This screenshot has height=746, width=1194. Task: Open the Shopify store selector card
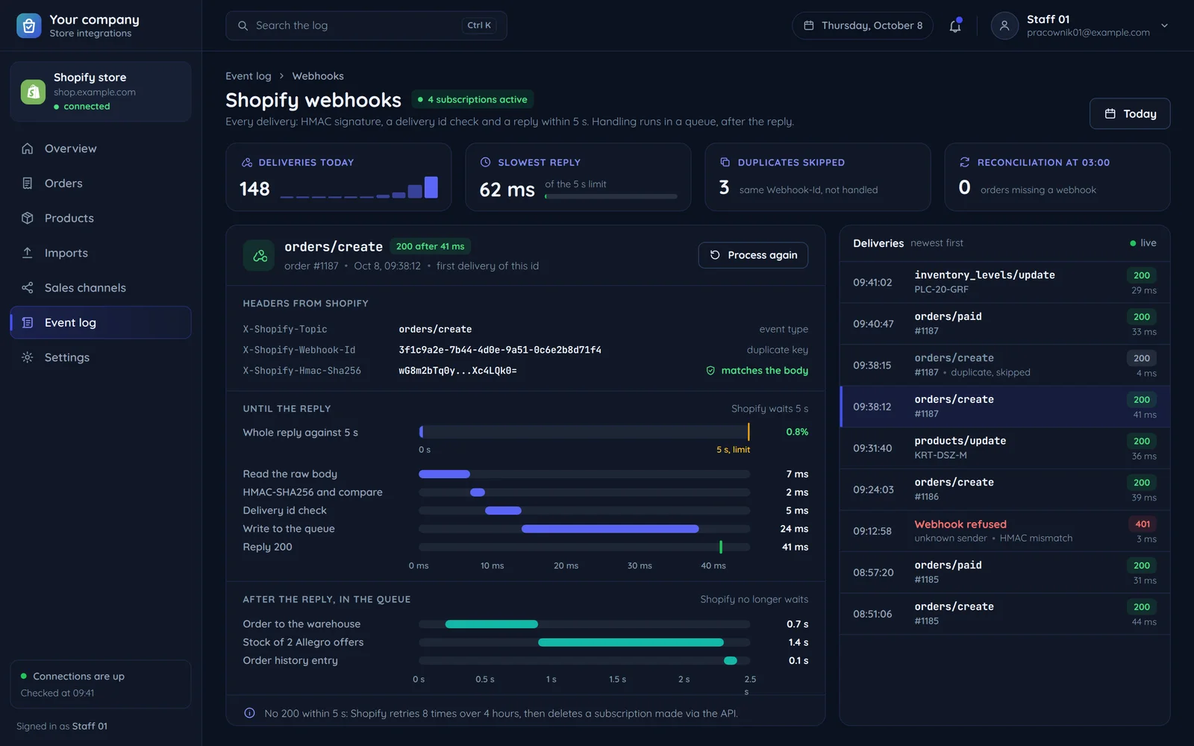click(101, 92)
